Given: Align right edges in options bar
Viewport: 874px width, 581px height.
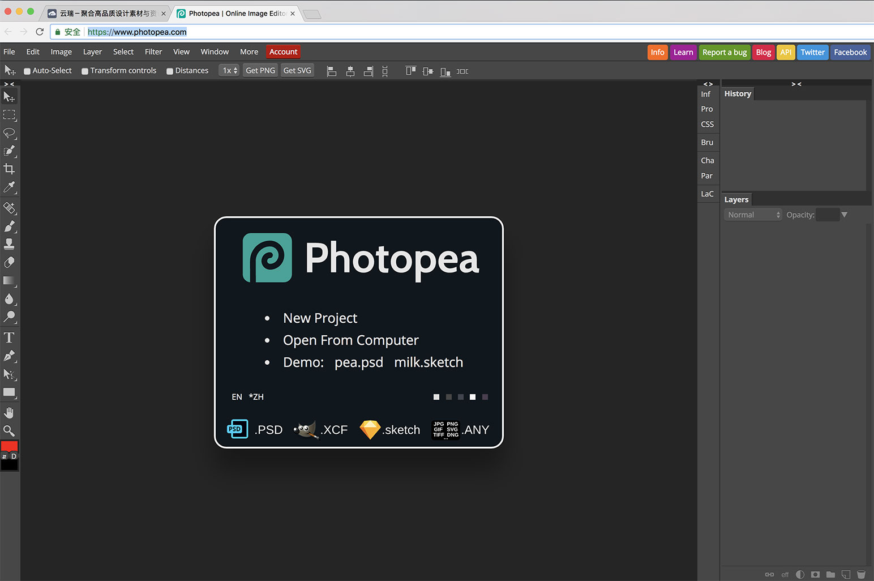Looking at the screenshot, I should (x=369, y=71).
